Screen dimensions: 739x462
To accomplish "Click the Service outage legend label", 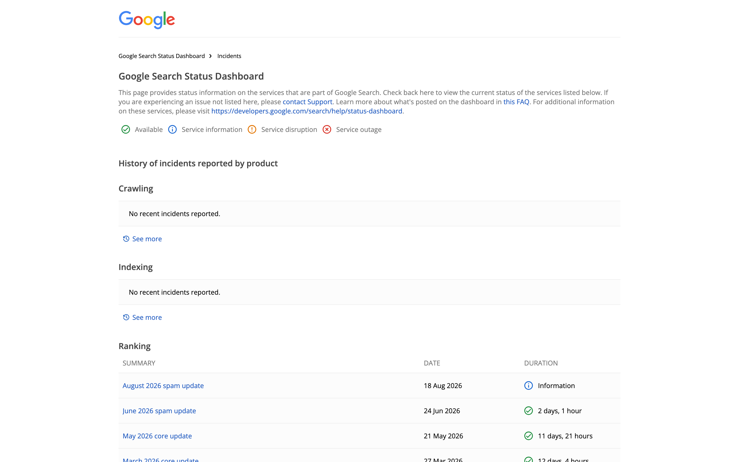I will 359,130.
